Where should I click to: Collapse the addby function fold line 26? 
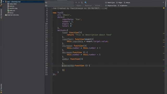52,59
